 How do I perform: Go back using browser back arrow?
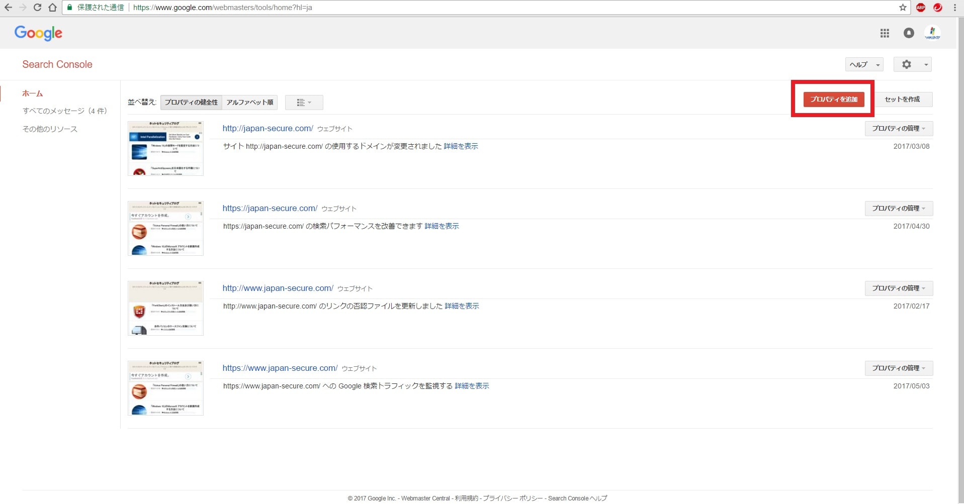tap(8, 8)
